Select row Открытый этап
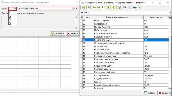Screen dimensions: 172x96 [x=124, y=50]
